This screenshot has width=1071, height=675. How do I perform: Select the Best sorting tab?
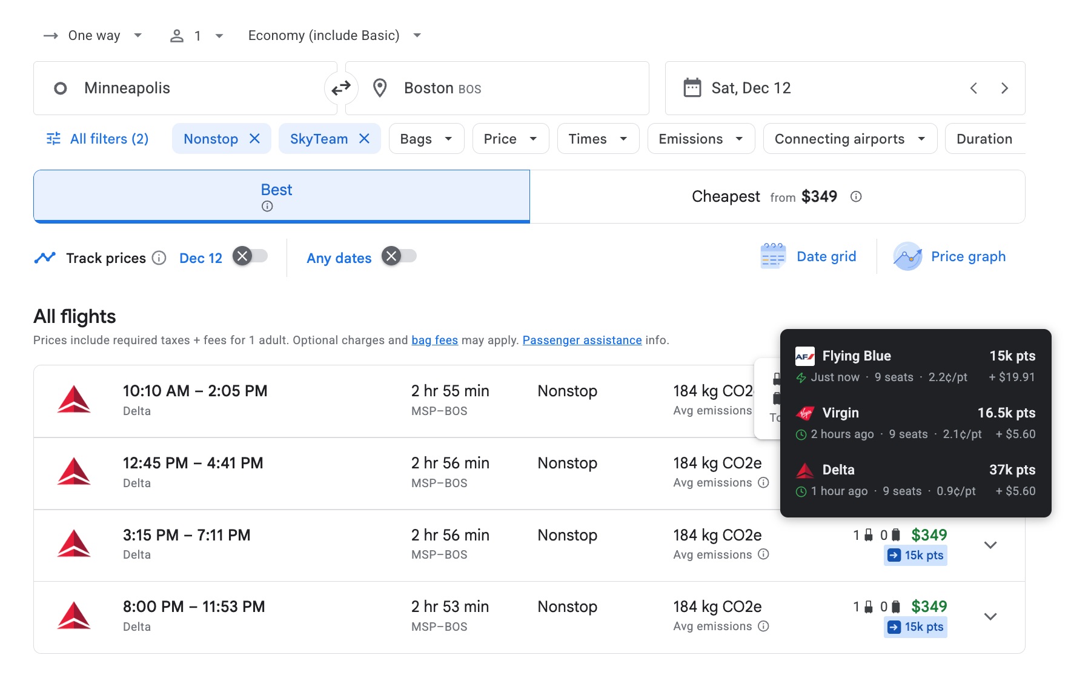(x=282, y=196)
